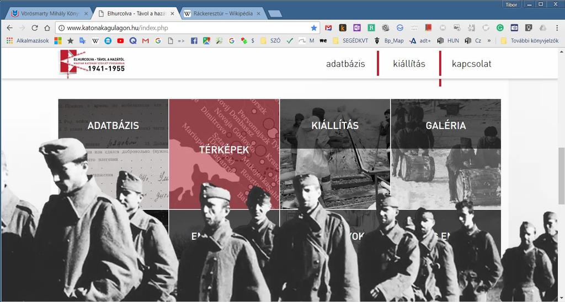Screen dimensions: 565x302
Task: Click the lightbulb extension icon
Action: (529, 28)
